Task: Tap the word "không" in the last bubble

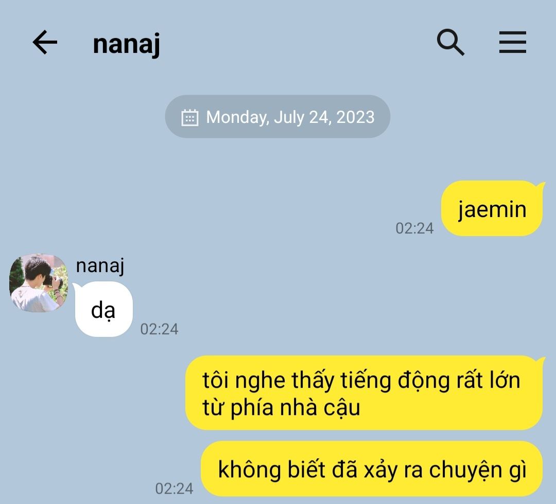Action: (249, 469)
